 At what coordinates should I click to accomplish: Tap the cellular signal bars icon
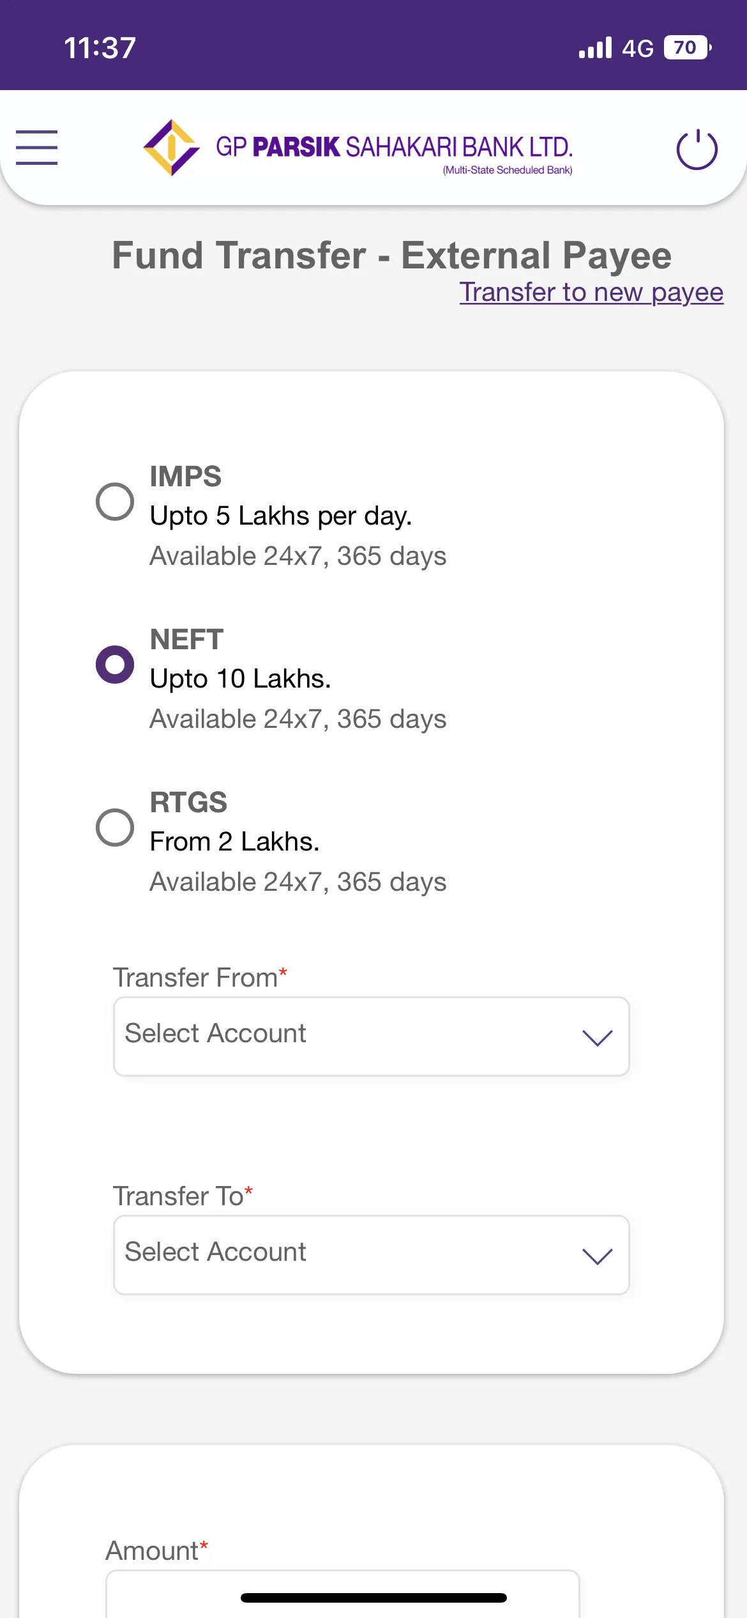[x=595, y=48]
